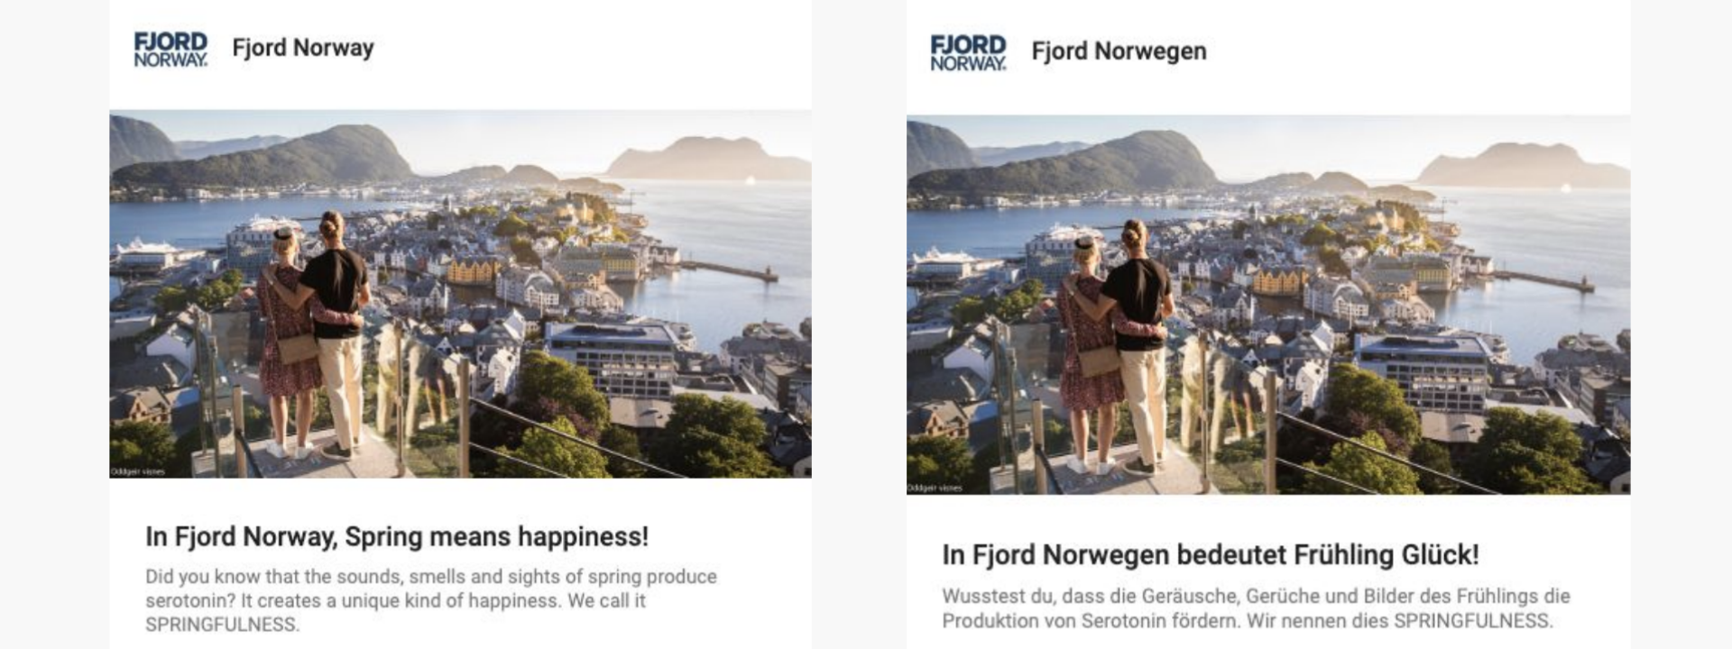Viewport: 1732px width, 649px height.
Task: Click the word SPRINGFULNESS in the German text
Action: [1472, 620]
